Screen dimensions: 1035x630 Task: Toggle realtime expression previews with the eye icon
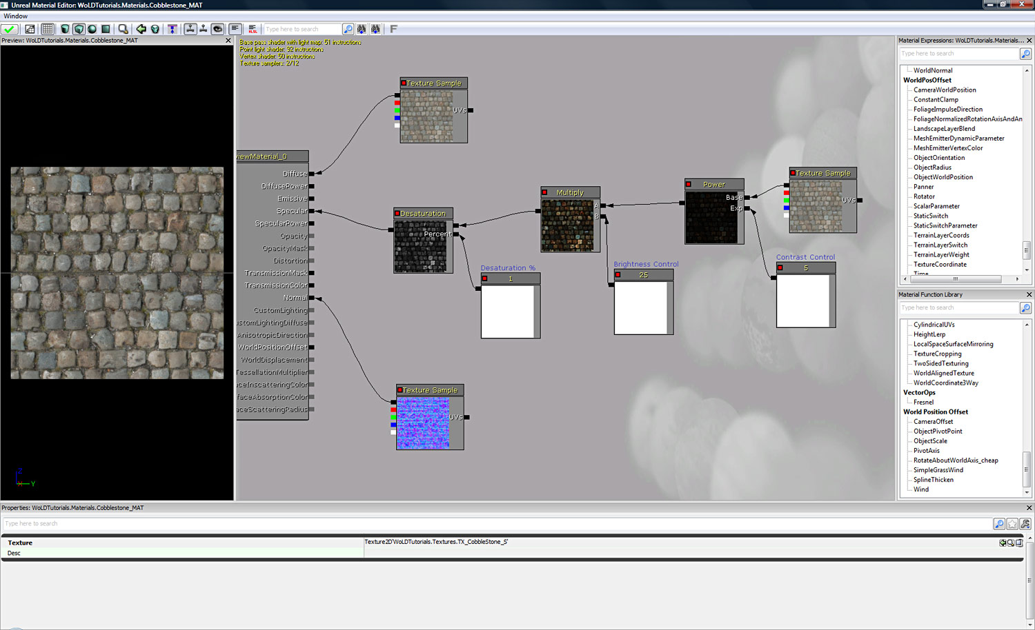tap(217, 28)
